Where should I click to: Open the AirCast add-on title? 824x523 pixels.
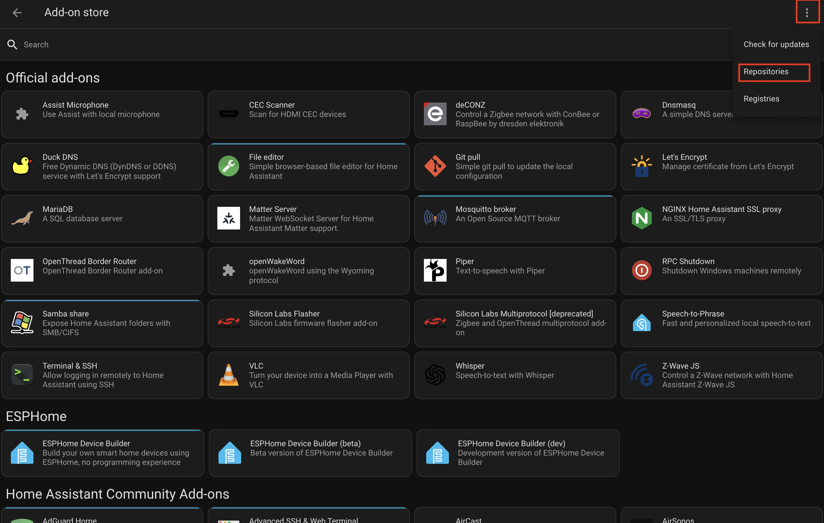click(x=468, y=520)
